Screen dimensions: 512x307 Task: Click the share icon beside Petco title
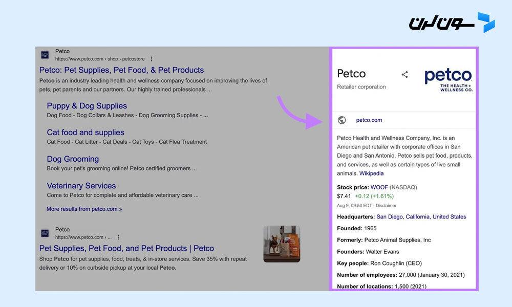[404, 74]
